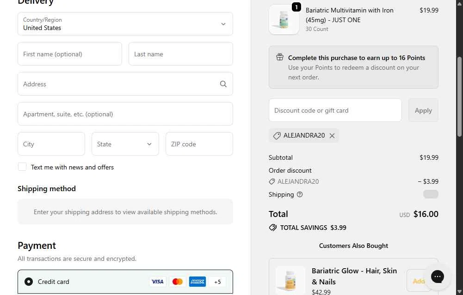Click the Discount code or gift card field
The height and width of the screenshot is (295, 463).
[x=335, y=110]
